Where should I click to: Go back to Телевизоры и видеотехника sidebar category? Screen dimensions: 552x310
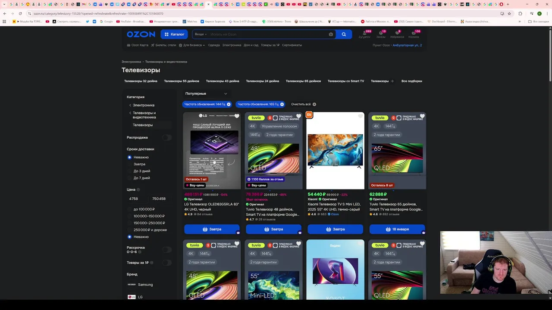tap(144, 115)
